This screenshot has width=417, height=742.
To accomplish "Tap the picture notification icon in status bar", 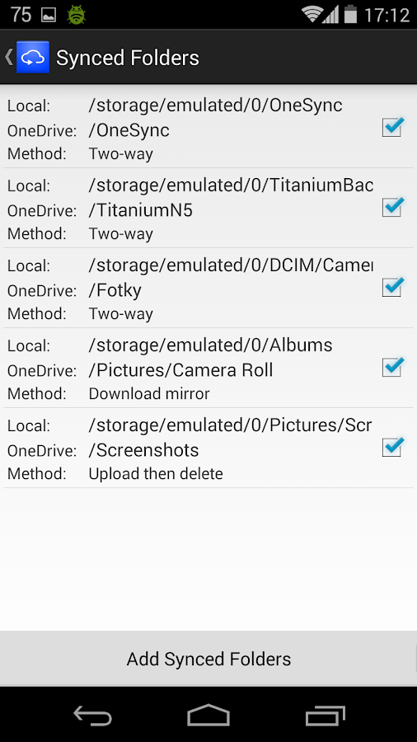I will pyautogui.click(x=49, y=15).
